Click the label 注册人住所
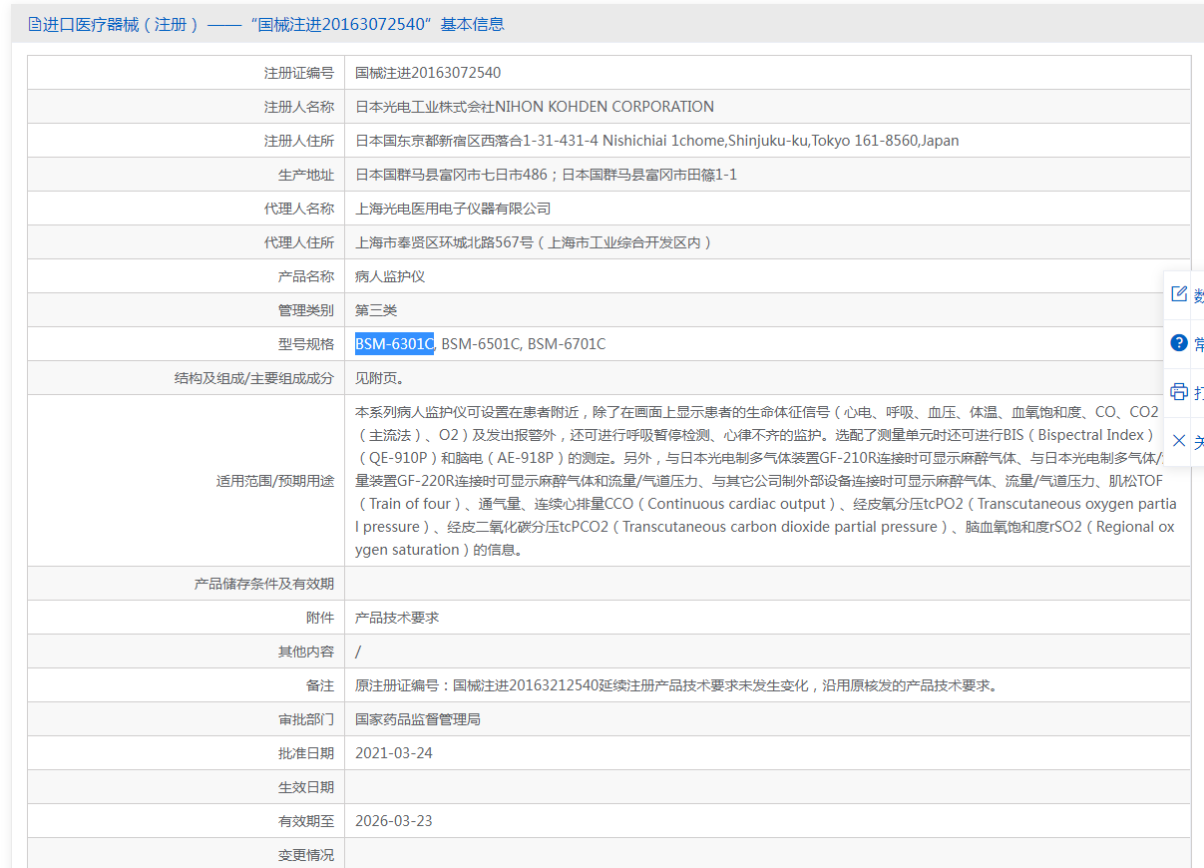The width and height of the screenshot is (1204, 868). click(299, 141)
